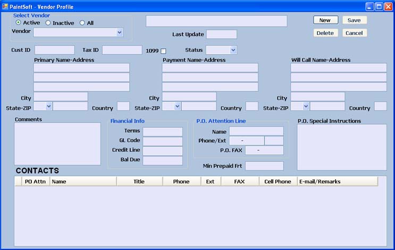Click the Payment address City field
Image resolution: width=395 pixels, height=250 pixels.
(189, 97)
